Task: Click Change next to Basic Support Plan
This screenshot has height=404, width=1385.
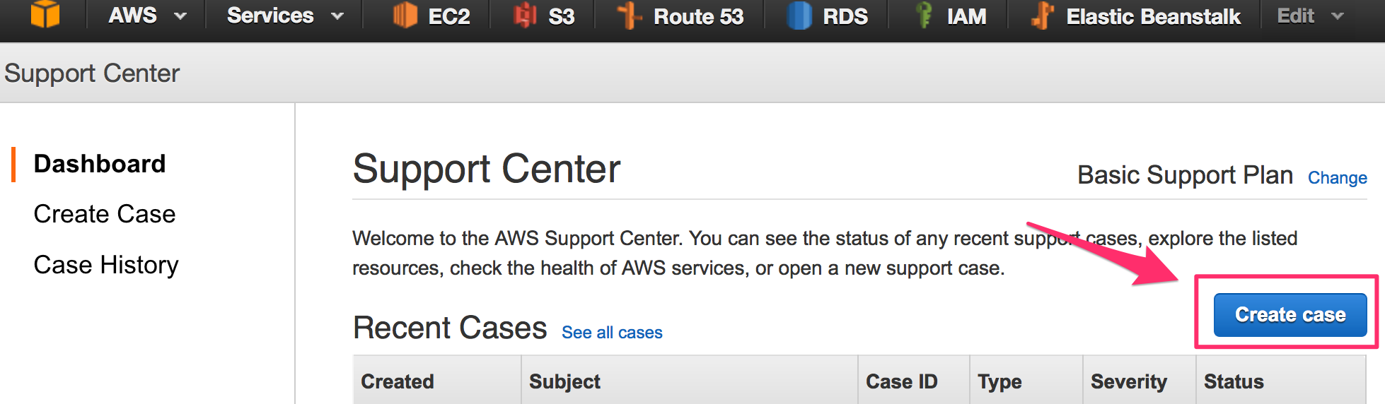Action: 1337,178
